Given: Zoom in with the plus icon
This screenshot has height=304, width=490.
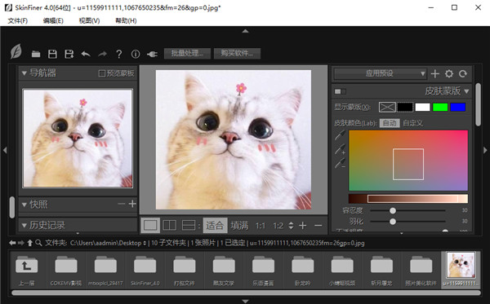Looking at the screenshot, I should (x=302, y=225).
